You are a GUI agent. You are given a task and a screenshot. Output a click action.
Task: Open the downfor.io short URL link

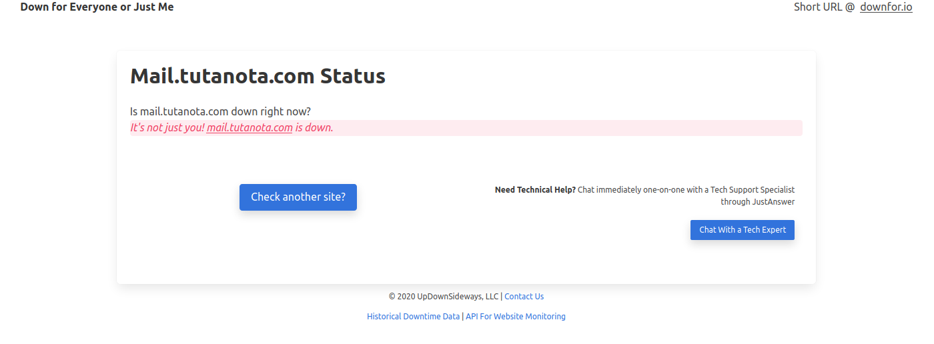886,7
